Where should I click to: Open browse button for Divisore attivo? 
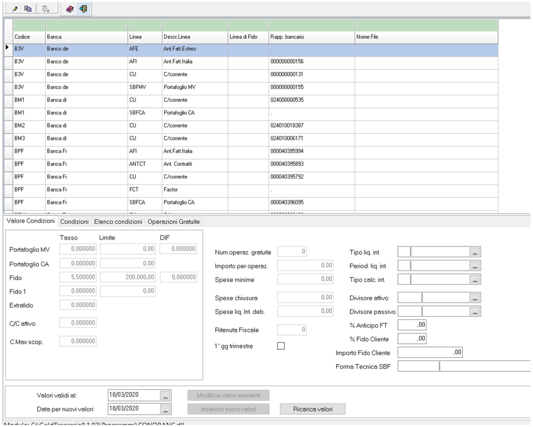point(474,298)
